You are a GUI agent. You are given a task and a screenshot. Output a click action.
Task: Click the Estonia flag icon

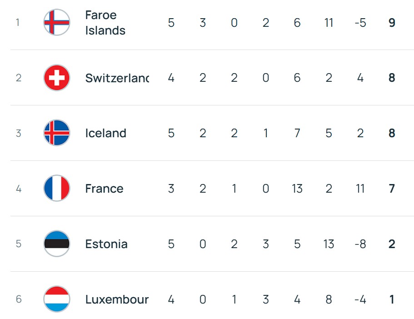[x=56, y=244]
